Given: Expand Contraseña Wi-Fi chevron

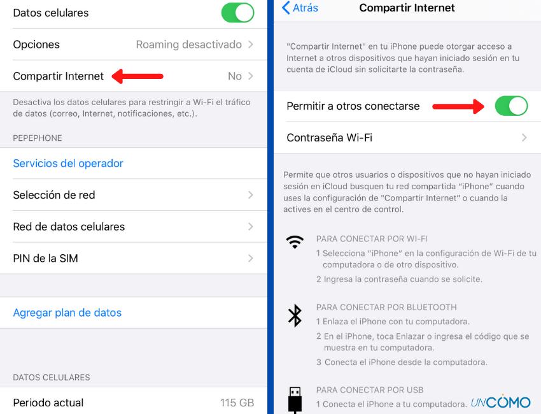Looking at the screenshot, I should click(524, 138).
